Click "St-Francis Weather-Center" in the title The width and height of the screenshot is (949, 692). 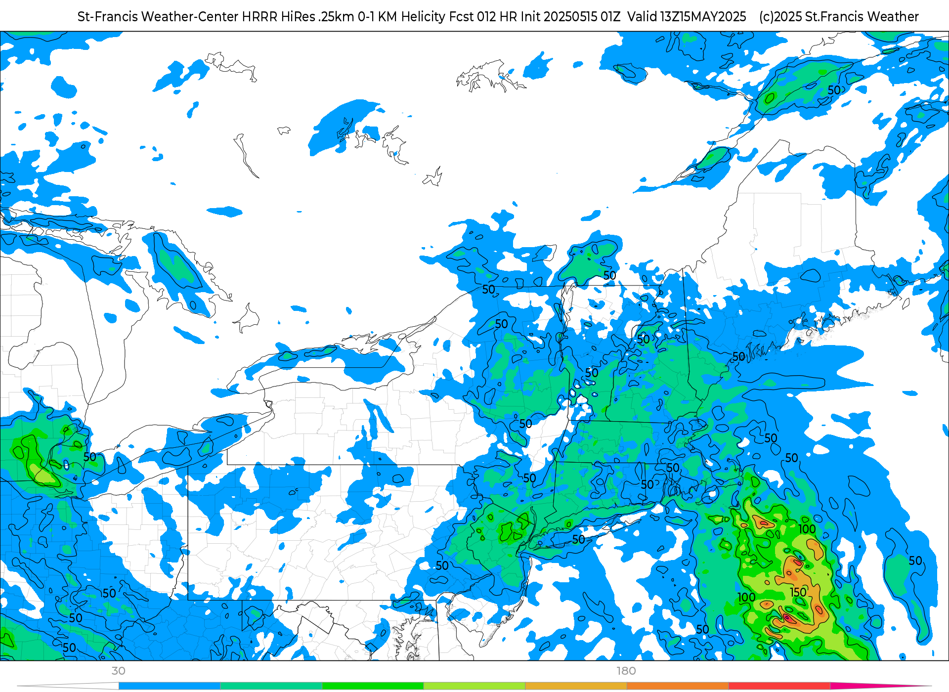158,16
